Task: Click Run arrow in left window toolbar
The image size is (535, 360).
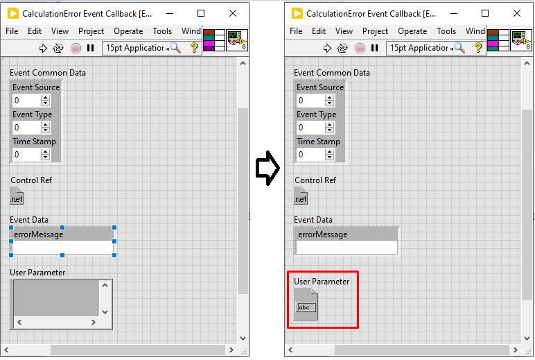Action: click(x=43, y=48)
